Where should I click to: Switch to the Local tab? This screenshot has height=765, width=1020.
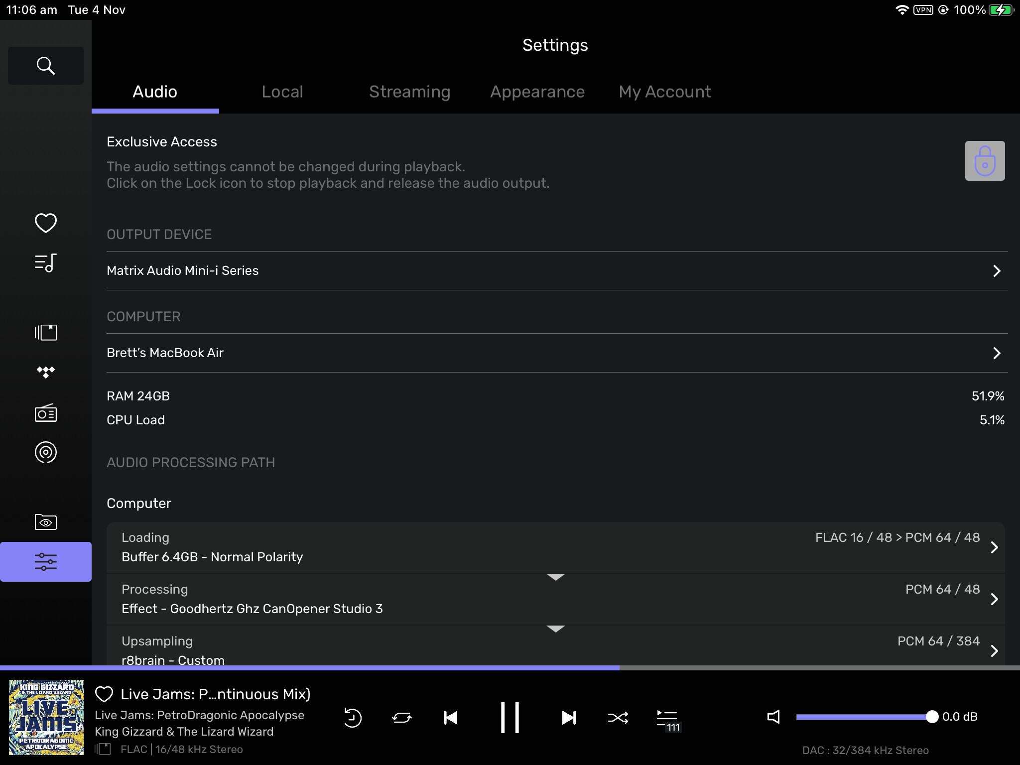[282, 92]
